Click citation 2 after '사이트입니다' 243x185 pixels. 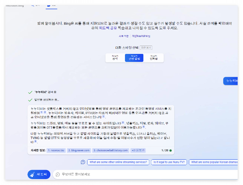pos(123,123)
